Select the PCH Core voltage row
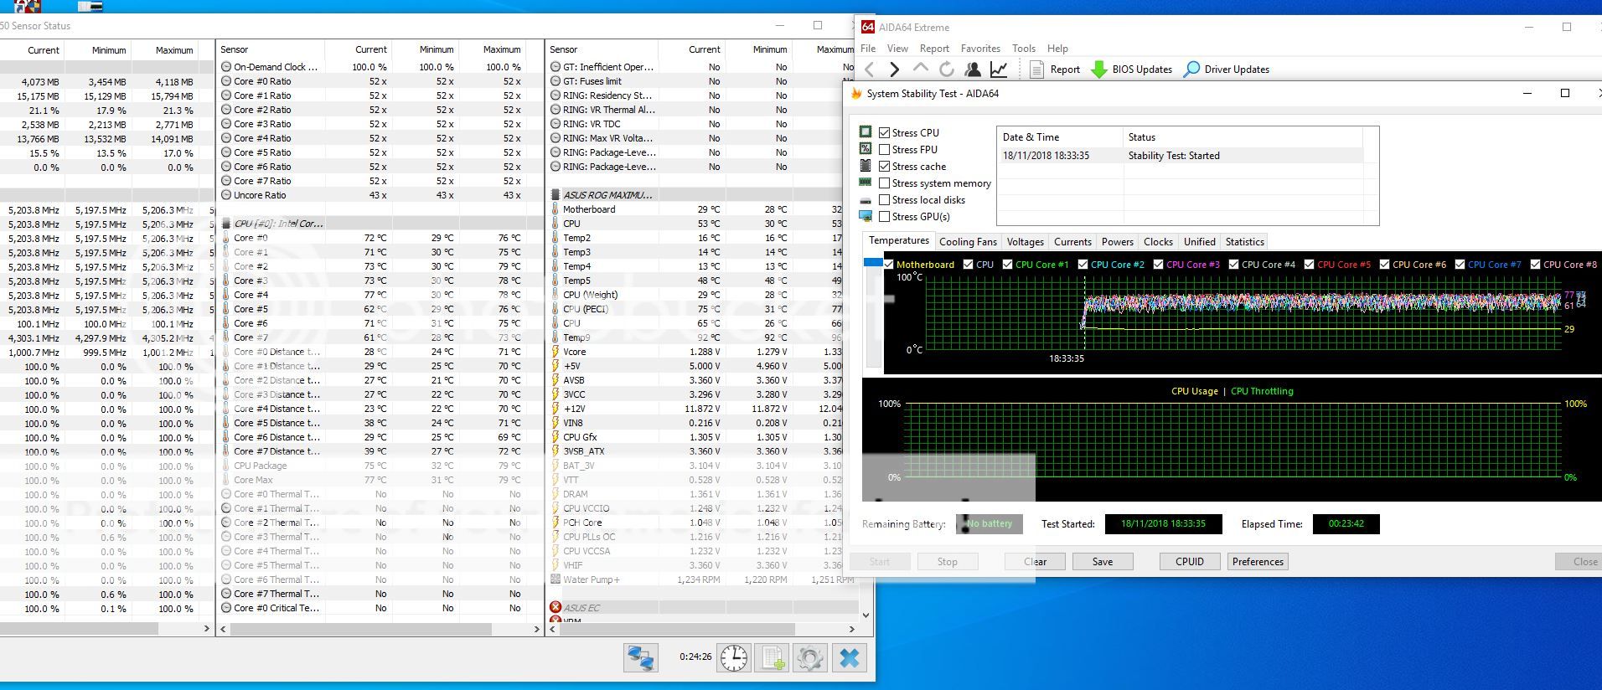This screenshot has width=1602, height=690. [x=702, y=523]
